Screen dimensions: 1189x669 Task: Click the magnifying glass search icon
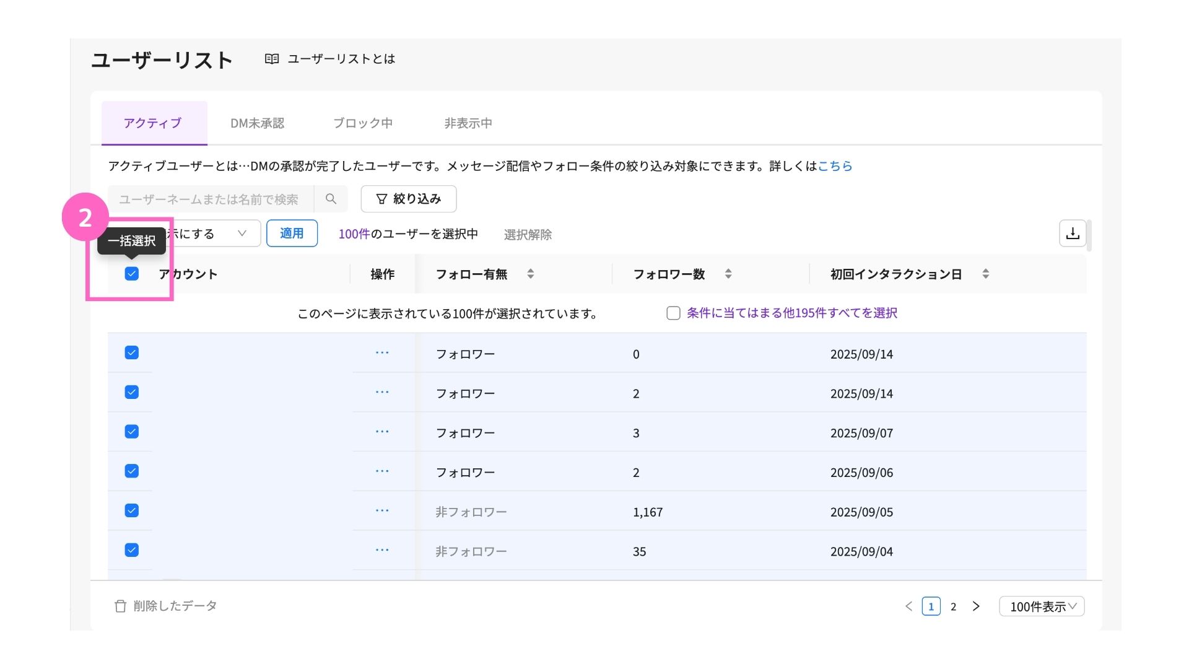[331, 199]
